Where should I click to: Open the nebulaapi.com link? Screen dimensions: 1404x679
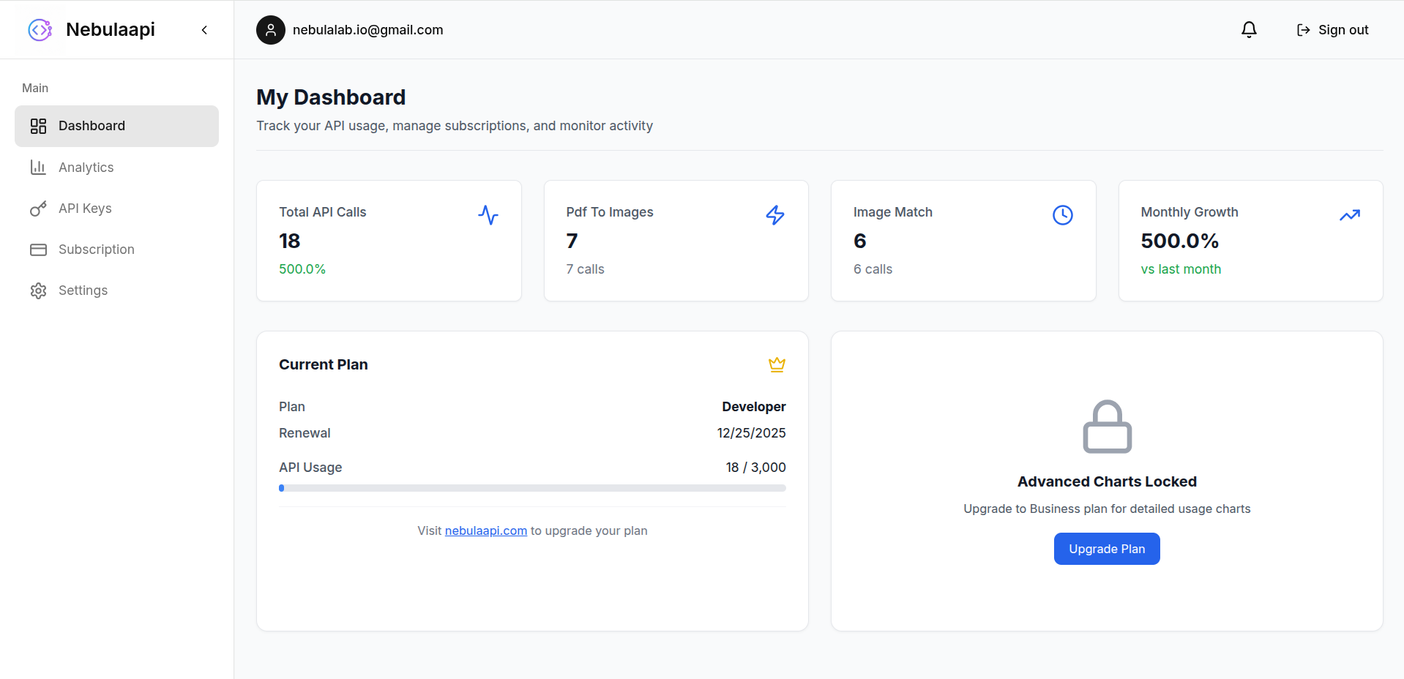(485, 530)
